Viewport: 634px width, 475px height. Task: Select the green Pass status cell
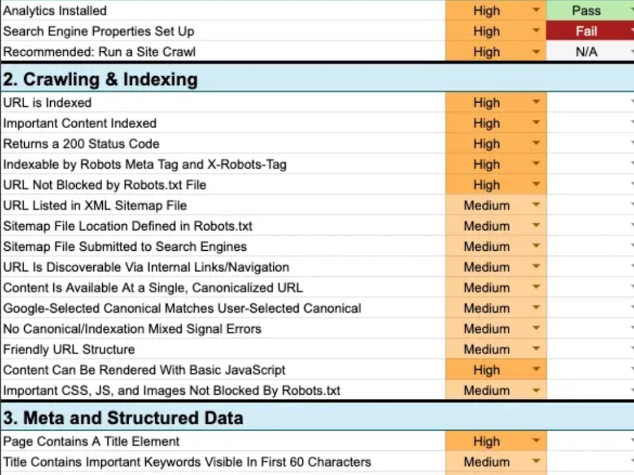coord(590,10)
